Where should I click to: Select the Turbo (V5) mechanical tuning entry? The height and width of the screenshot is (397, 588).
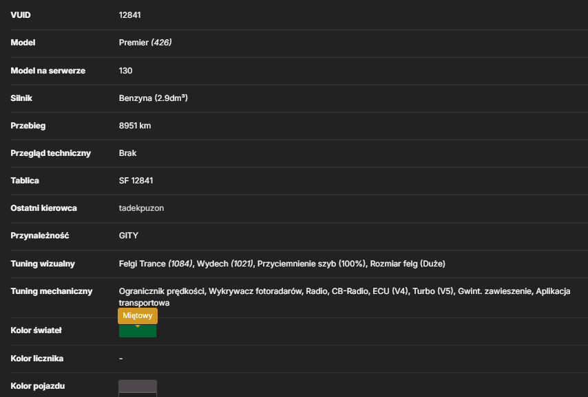pyautogui.click(x=433, y=291)
